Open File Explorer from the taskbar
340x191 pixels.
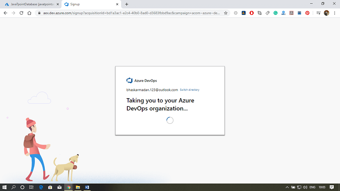click(x=78, y=187)
